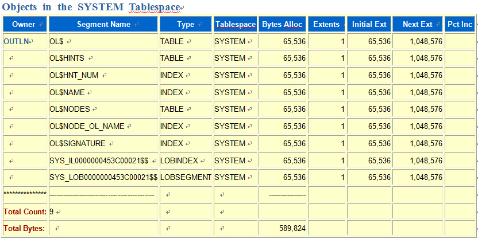Select the Next Ext column header
This screenshot has width=478, height=239.
[x=418, y=25]
